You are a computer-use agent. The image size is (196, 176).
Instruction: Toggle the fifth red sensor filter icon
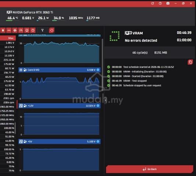(x=27, y=30)
